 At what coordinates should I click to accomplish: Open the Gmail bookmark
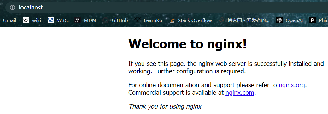point(9,20)
